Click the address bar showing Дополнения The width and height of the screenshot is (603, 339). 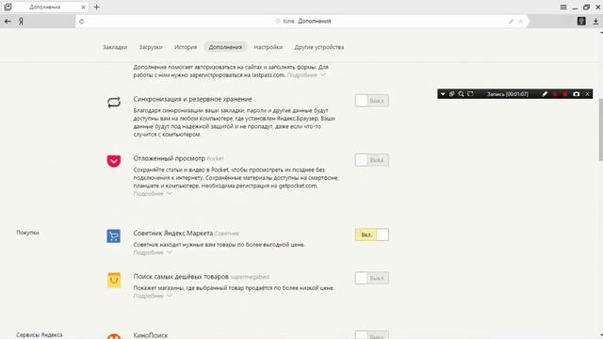[301, 21]
